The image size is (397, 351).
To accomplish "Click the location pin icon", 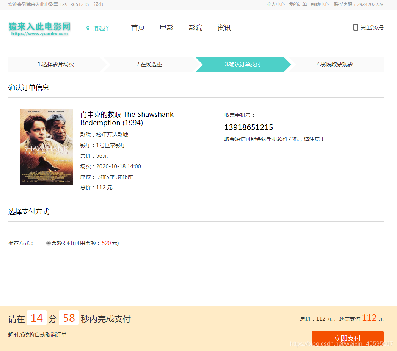I will [88, 28].
